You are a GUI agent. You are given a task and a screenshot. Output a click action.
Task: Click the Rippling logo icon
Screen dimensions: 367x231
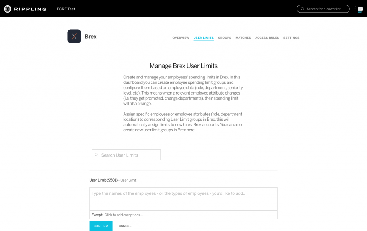[x=8, y=9]
